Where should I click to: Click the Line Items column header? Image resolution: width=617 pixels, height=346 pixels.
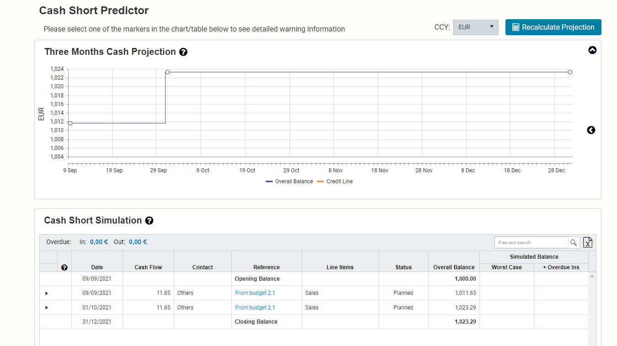pyautogui.click(x=340, y=267)
